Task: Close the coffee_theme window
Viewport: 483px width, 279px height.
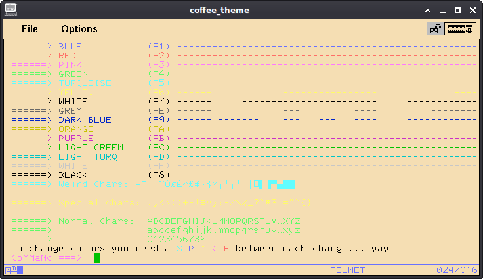Action: pyautogui.click(x=473, y=10)
